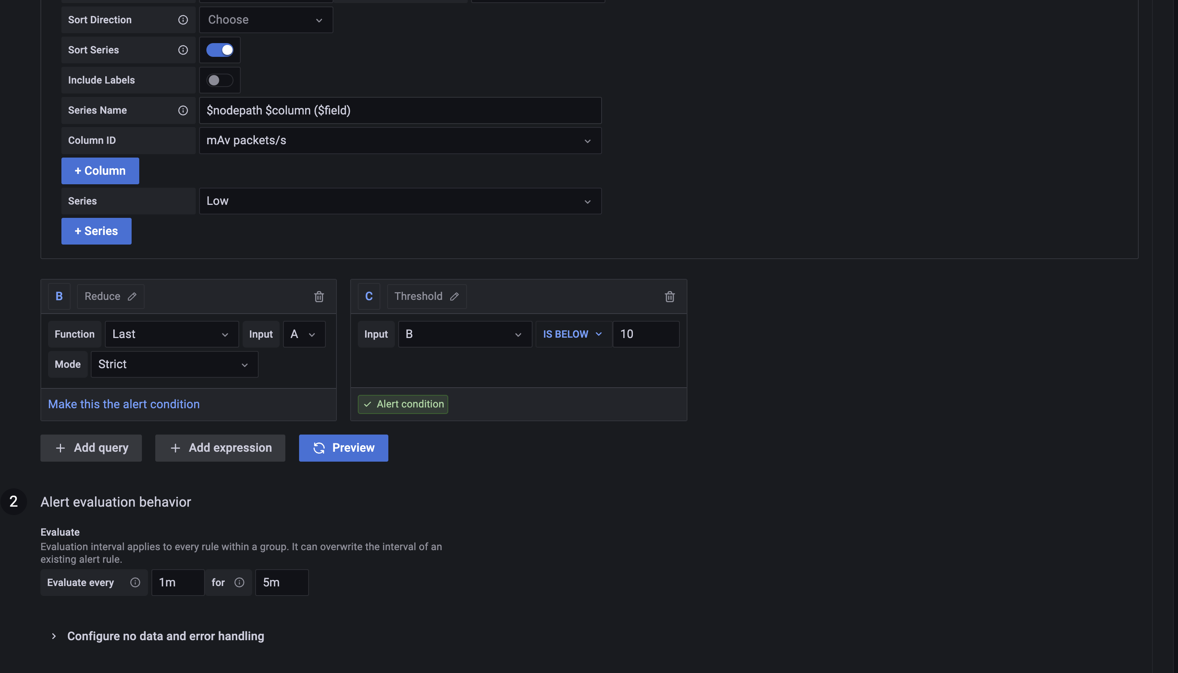Click info icon next to Evaluate every
Image resolution: width=1178 pixels, height=673 pixels.
pos(135,583)
